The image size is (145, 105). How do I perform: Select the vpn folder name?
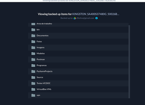[x=38, y=95]
